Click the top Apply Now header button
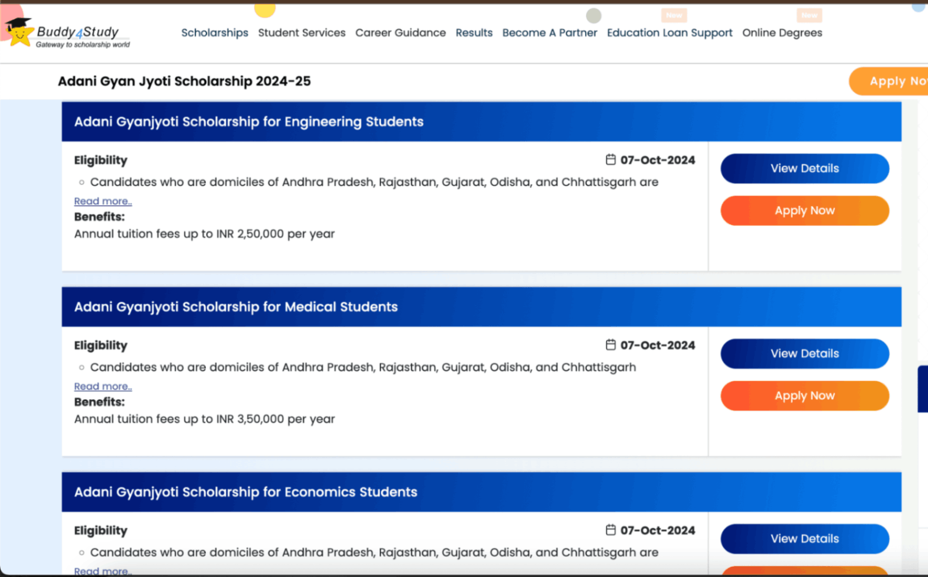This screenshot has height=577, width=928. (897, 81)
